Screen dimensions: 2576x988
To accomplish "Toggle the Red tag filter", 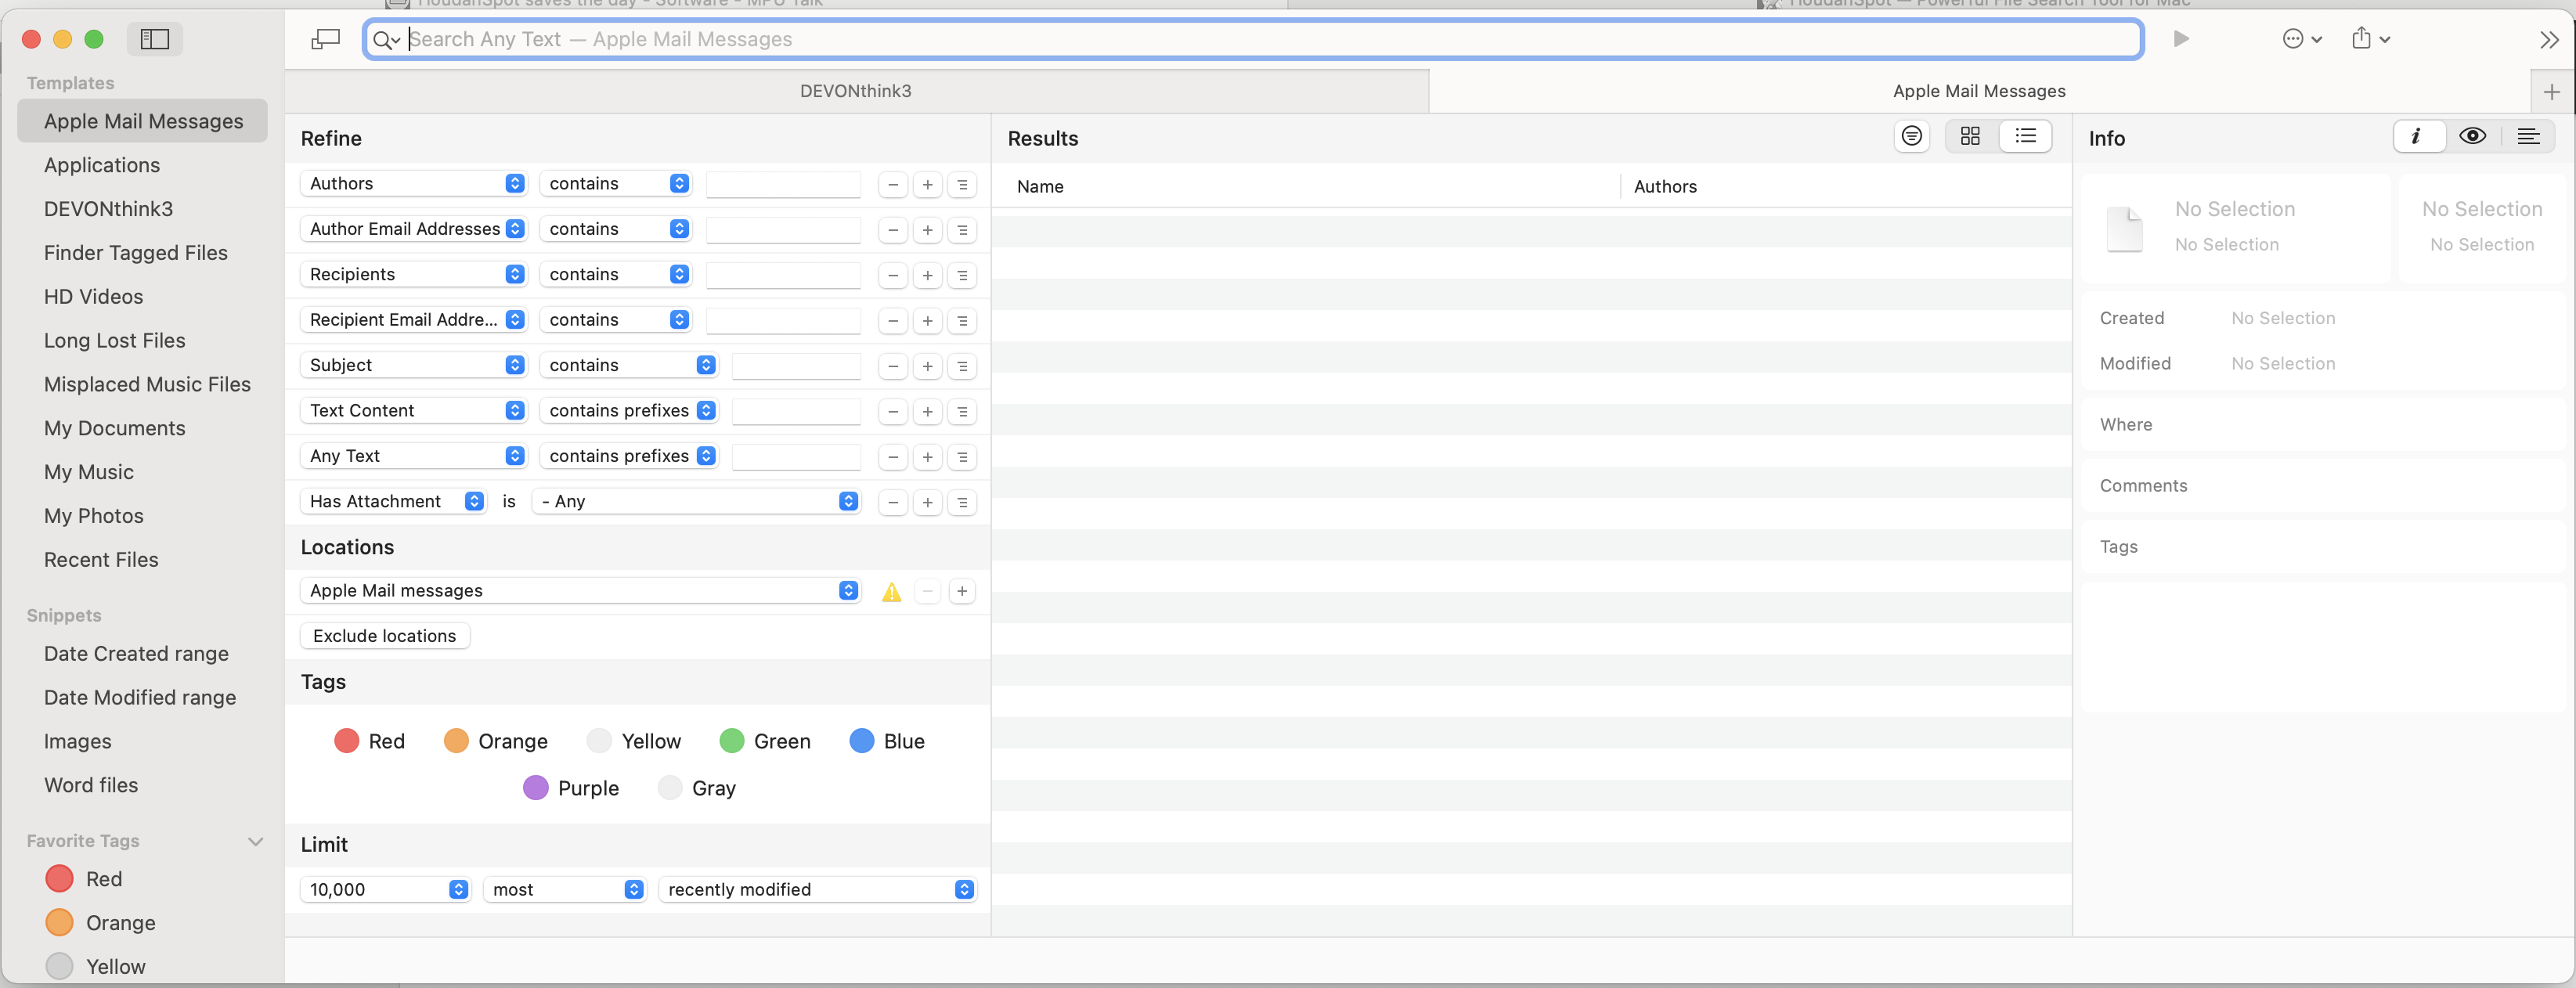I will [x=347, y=741].
